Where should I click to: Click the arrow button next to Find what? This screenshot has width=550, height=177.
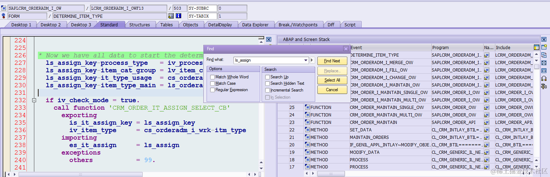pyautogui.click(x=312, y=61)
